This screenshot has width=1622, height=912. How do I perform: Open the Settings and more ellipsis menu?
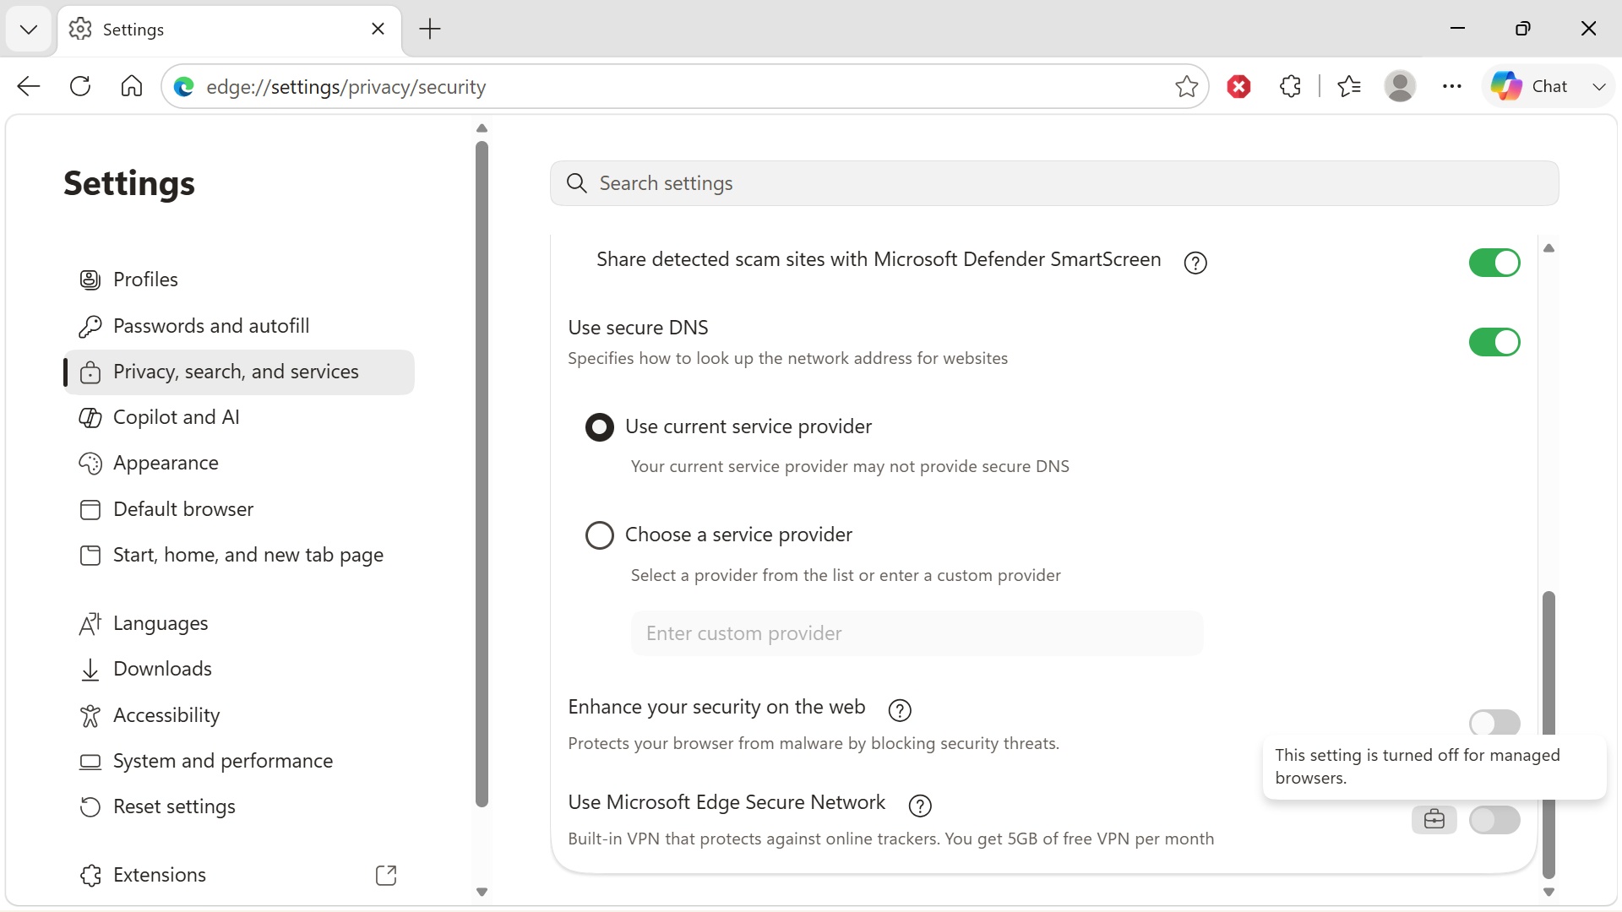click(1452, 86)
